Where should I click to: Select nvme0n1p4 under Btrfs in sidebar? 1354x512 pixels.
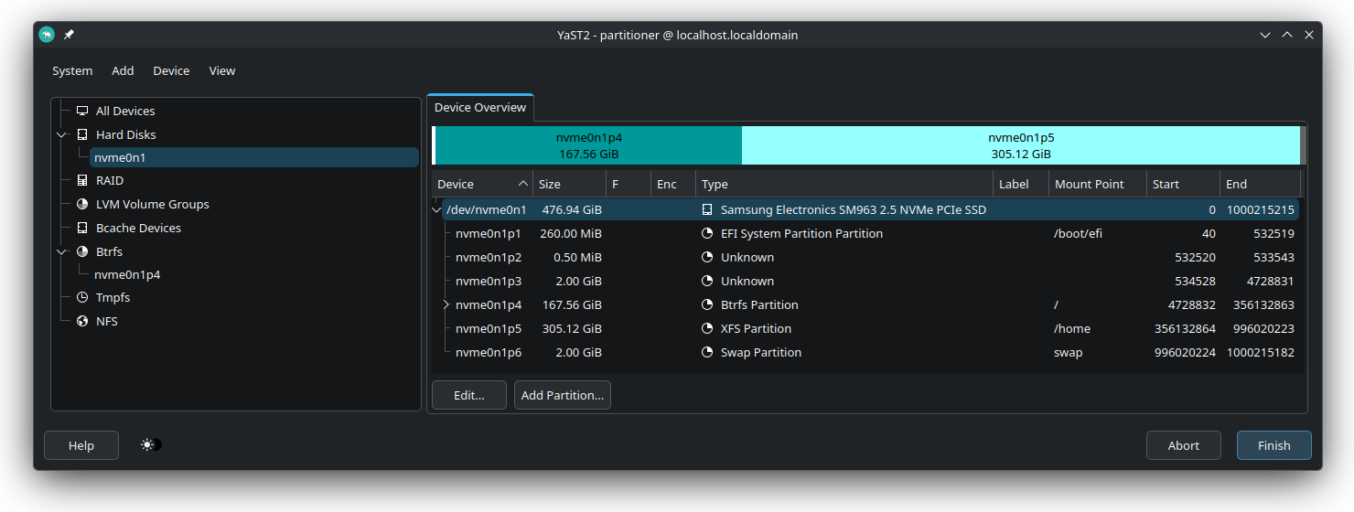pyautogui.click(x=127, y=274)
